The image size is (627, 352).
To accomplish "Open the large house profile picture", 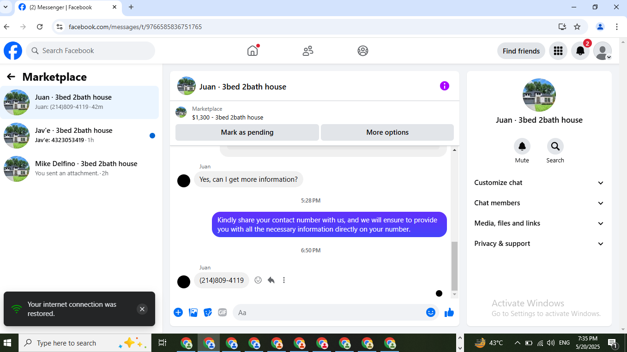I will point(539,95).
